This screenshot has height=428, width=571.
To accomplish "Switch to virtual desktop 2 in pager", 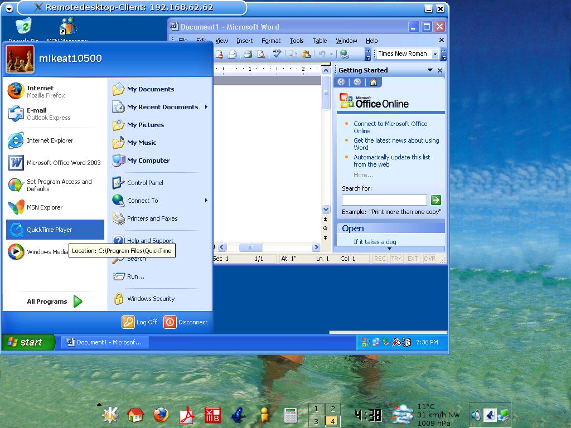I will tap(332, 409).
